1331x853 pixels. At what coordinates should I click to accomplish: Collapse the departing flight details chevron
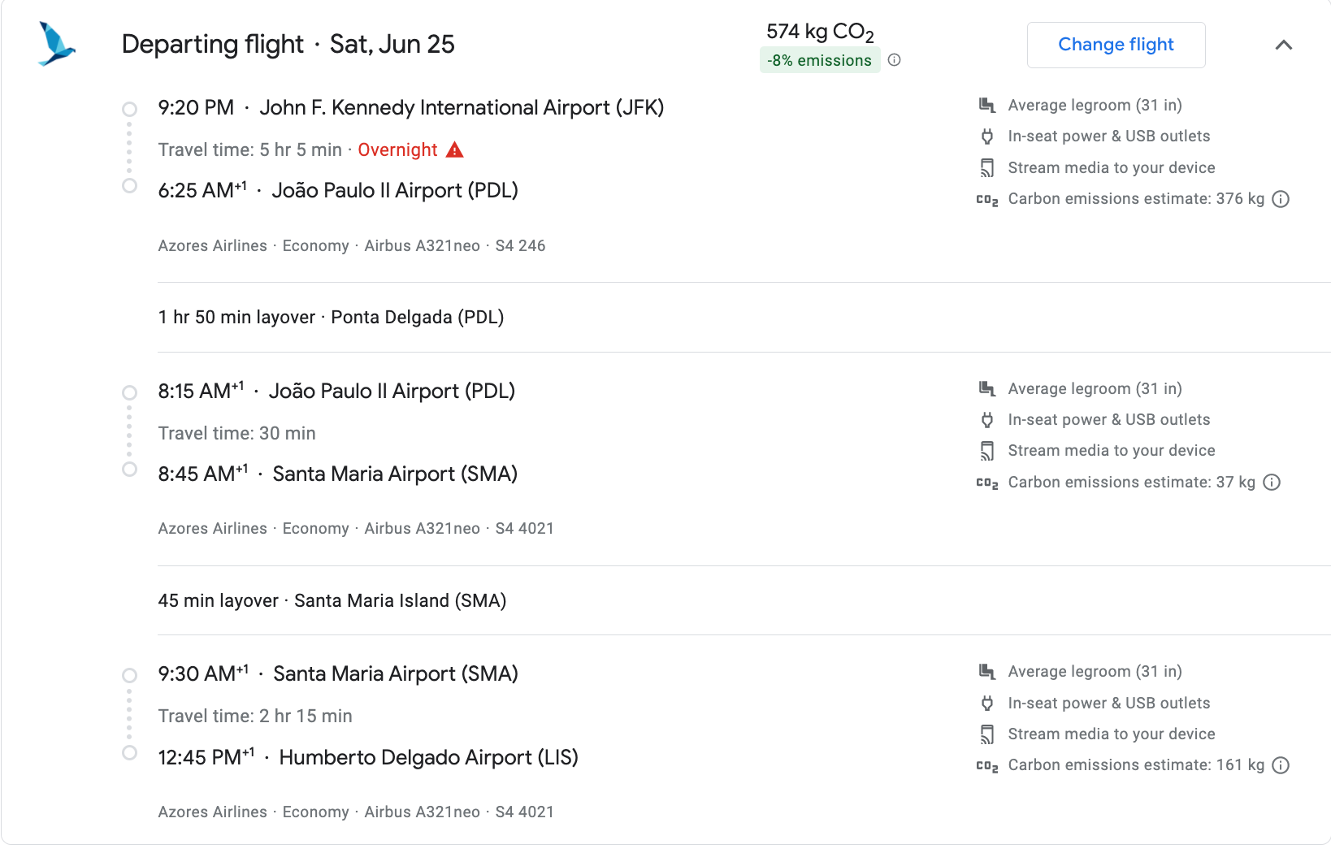(x=1284, y=45)
